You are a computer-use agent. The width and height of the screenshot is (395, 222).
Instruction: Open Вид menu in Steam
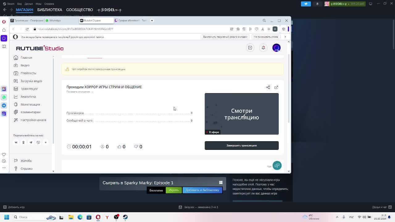coord(19,4)
